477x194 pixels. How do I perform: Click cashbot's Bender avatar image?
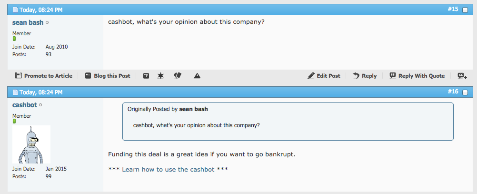coord(31,144)
